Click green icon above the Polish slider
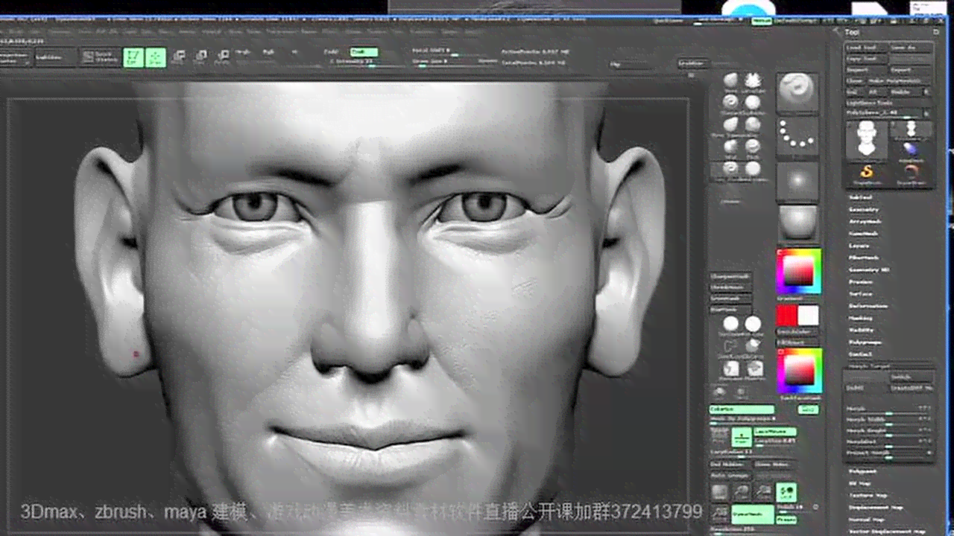This screenshot has width=954, height=536. [x=786, y=492]
